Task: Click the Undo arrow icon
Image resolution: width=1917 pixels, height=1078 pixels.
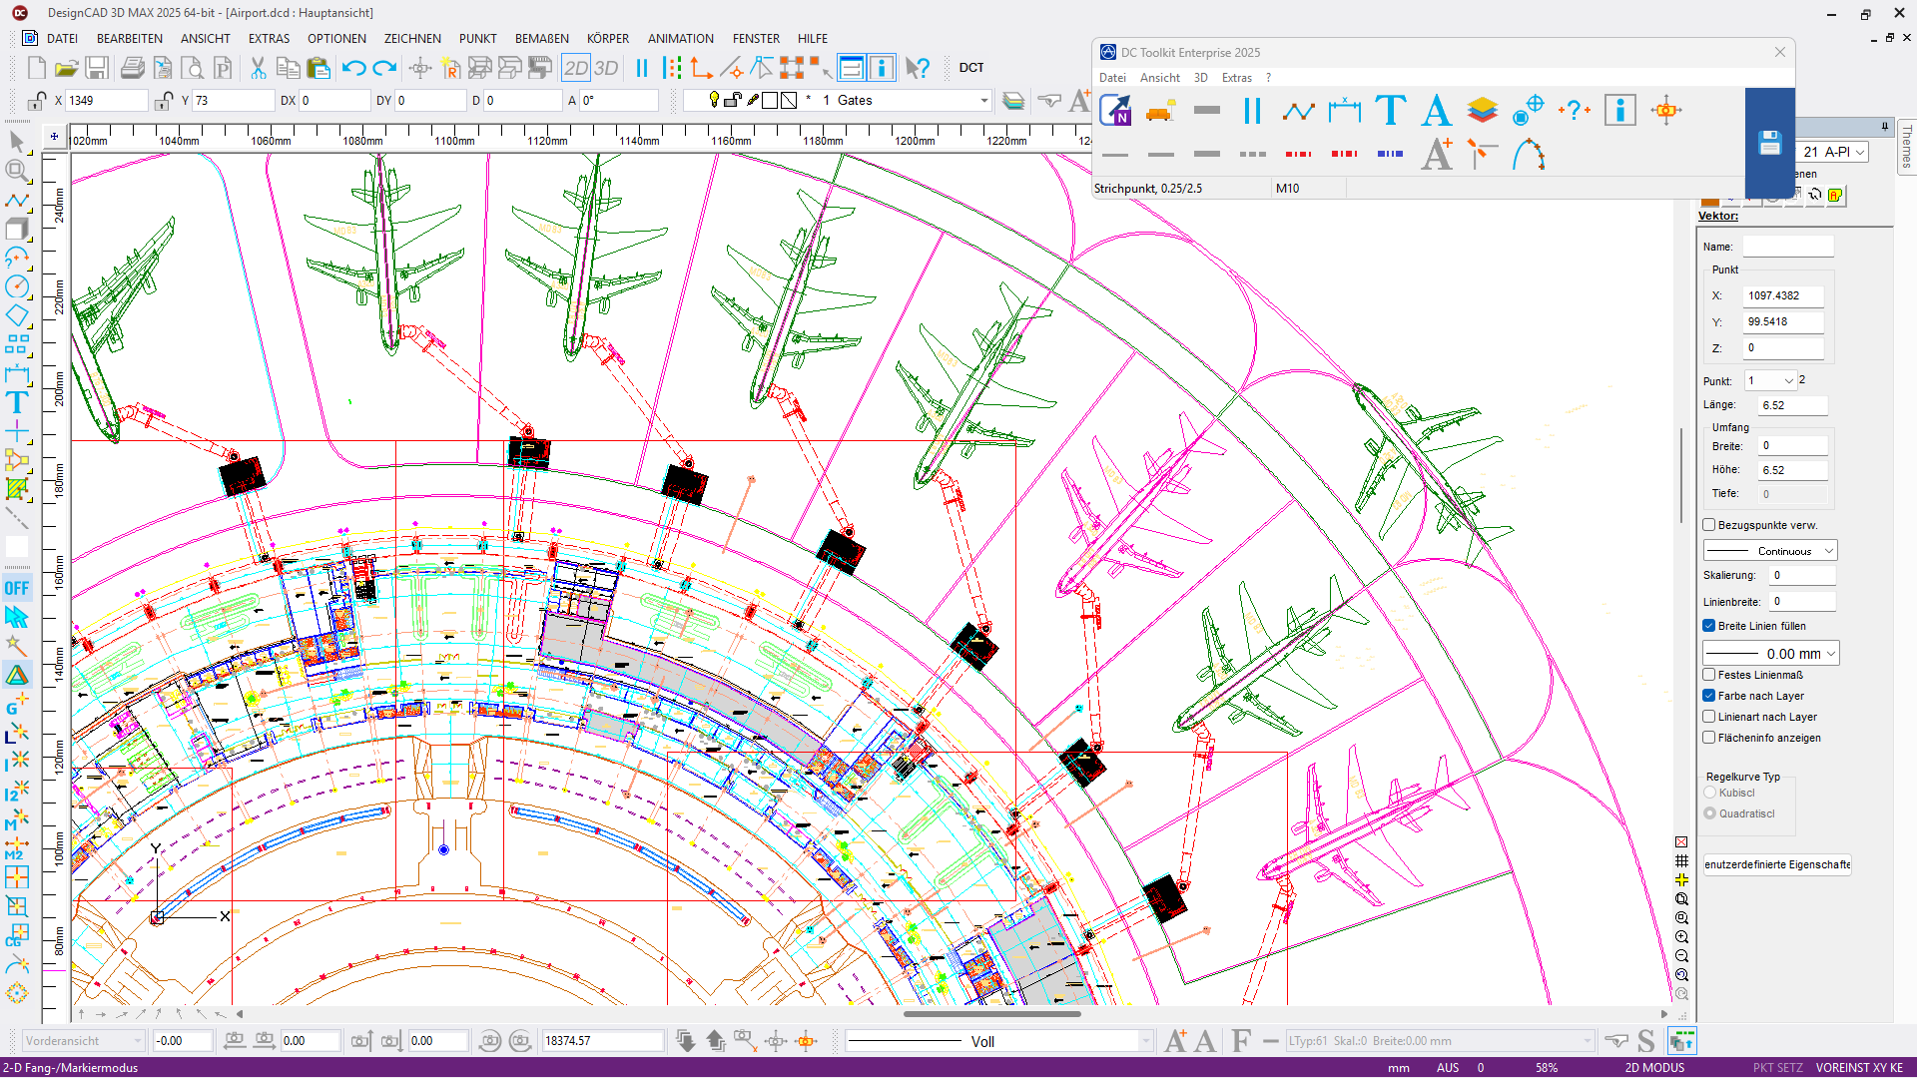Action: coord(353,68)
